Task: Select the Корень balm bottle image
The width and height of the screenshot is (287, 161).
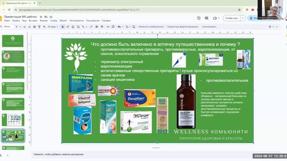Action: 186,102
